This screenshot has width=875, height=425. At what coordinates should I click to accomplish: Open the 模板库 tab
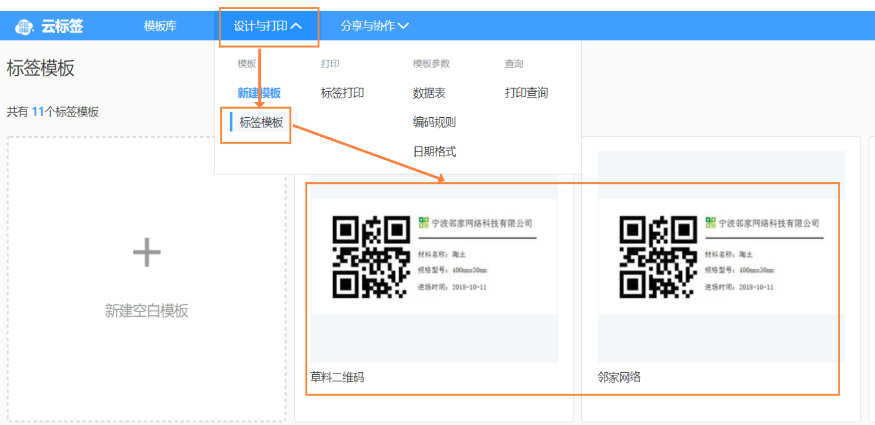160,26
